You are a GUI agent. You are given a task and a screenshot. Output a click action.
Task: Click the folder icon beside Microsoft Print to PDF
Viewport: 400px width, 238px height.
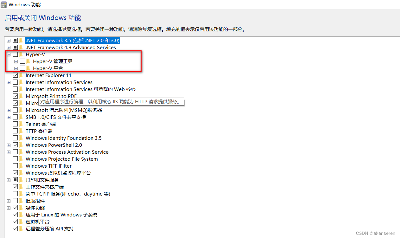pyautogui.click(x=21, y=96)
